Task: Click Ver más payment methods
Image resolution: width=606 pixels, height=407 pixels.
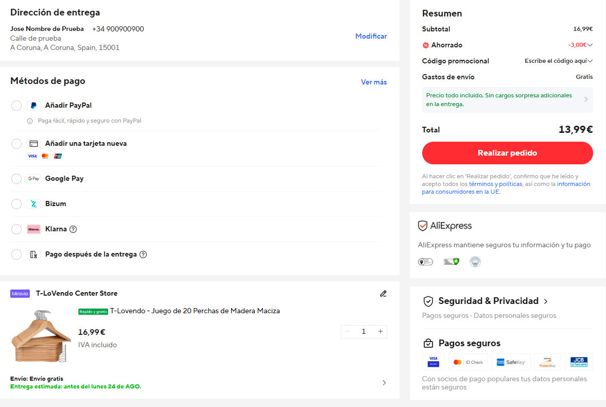Action: tap(374, 82)
